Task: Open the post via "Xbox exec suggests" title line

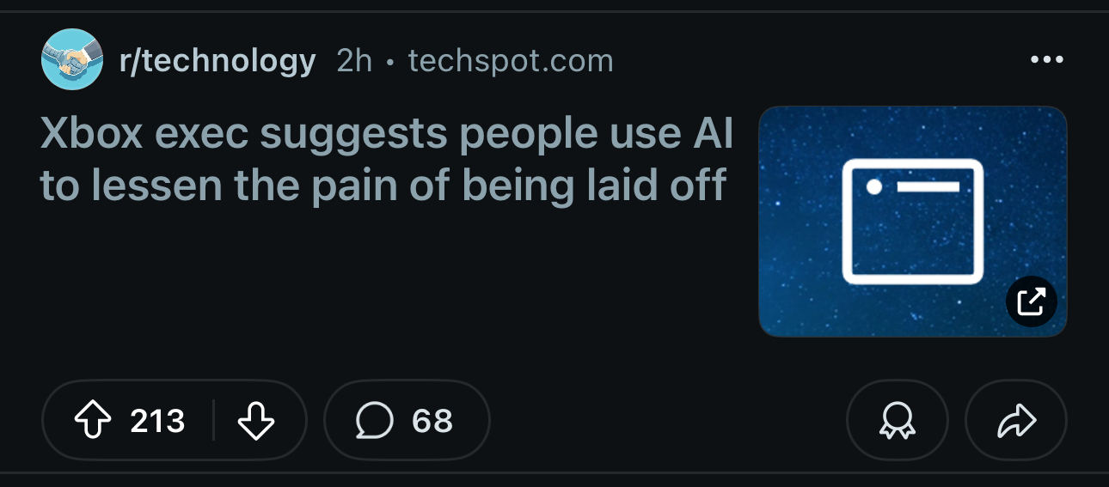Action: 387,135
